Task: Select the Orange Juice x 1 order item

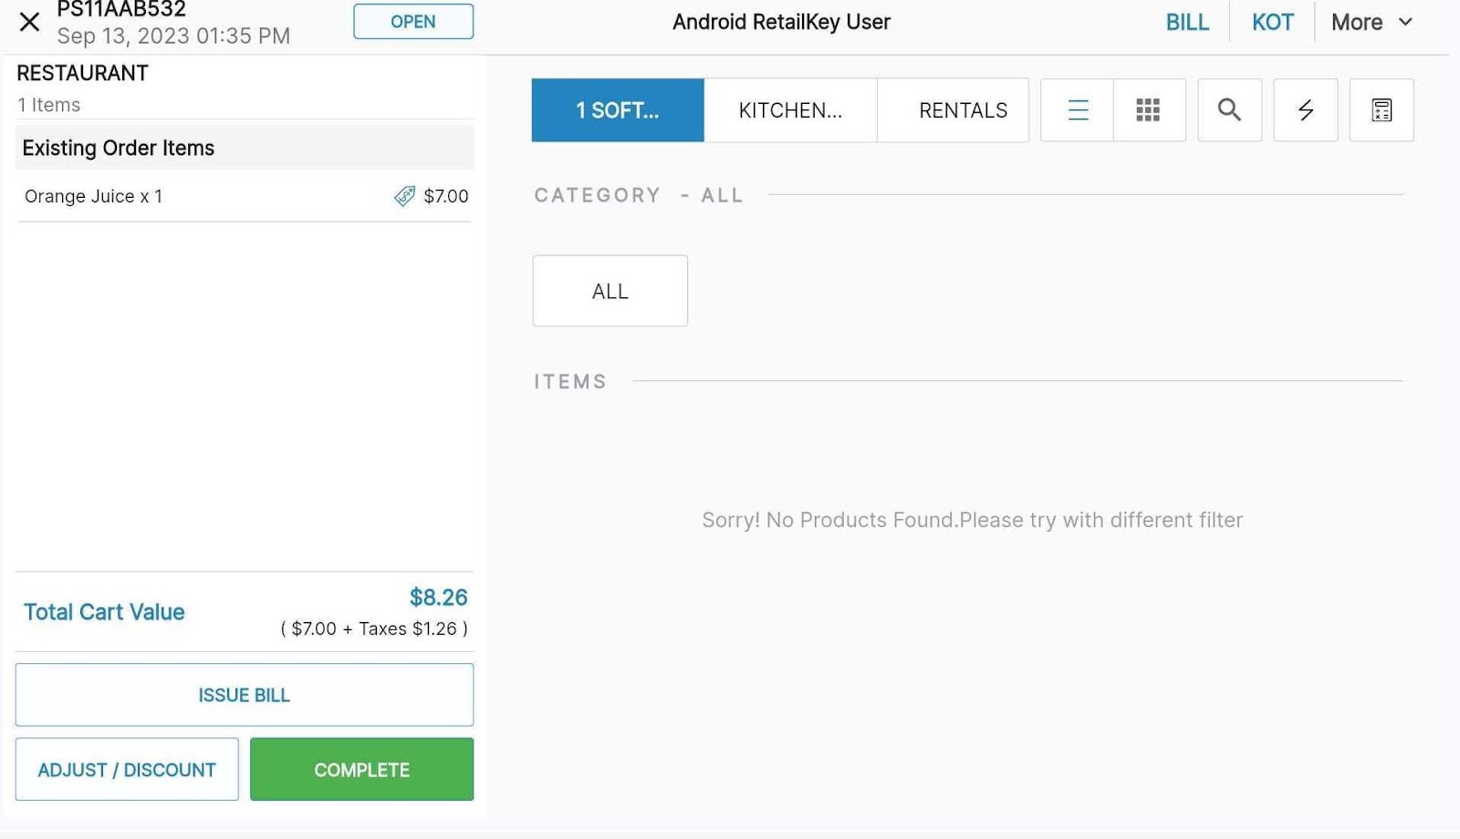Action: click(93, 196)
